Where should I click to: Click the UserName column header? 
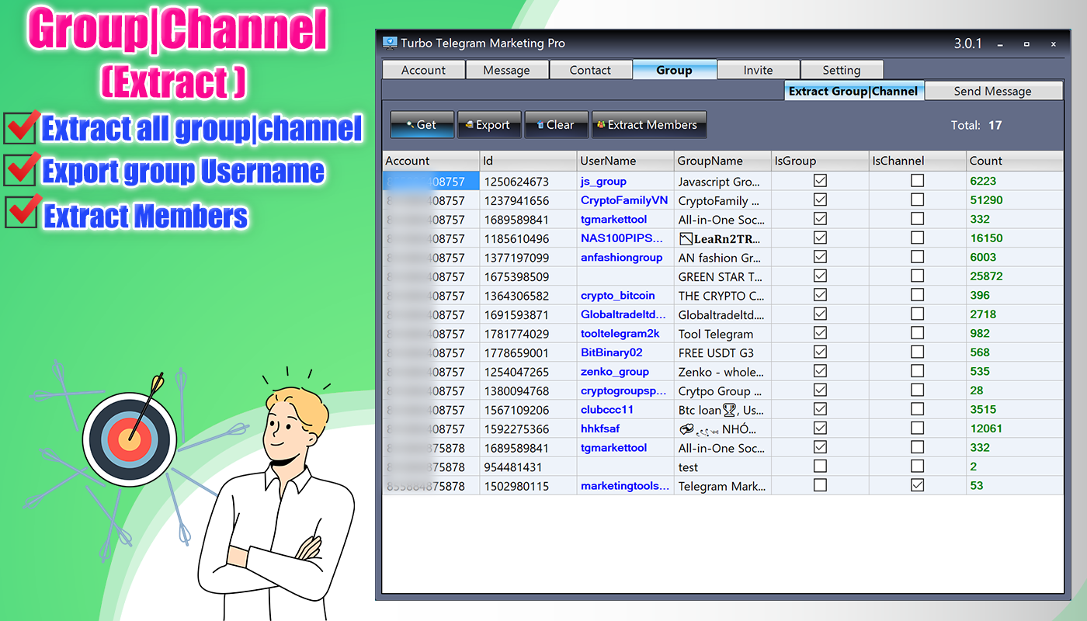[x=626, y=161]
